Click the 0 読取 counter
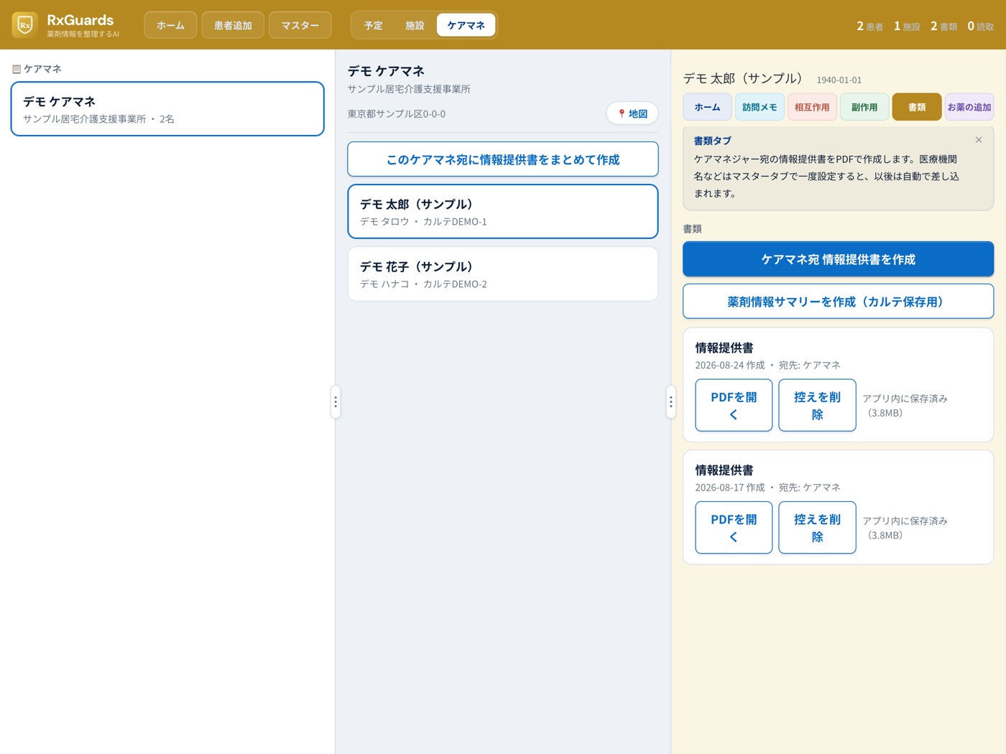This screenshot has width=1006, height=754. 981,26
